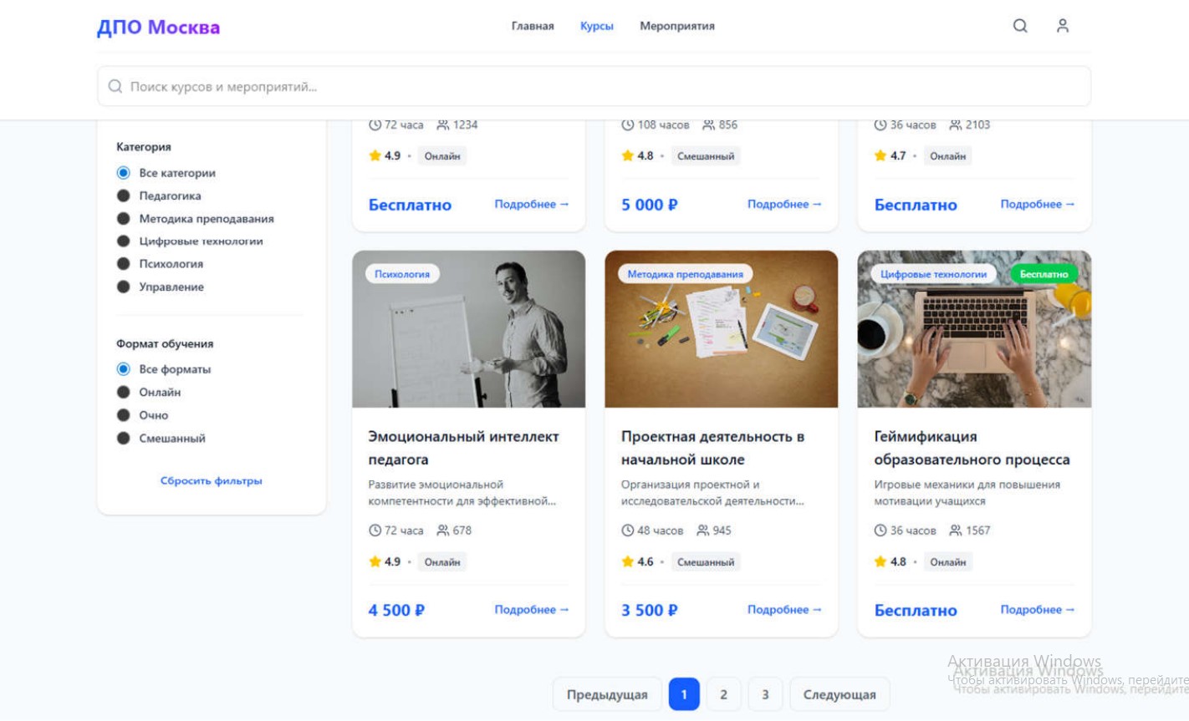The image size is (1189, 721).
Task: Click the participants icon next to 945
Action: coord(703,531)
